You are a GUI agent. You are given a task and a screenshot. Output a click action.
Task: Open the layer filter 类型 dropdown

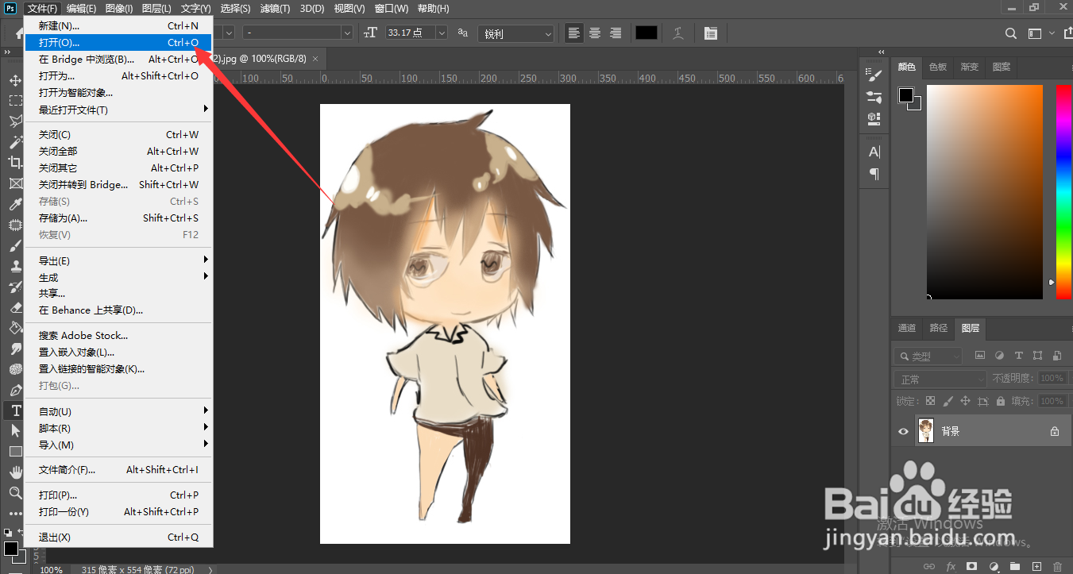[x=928, y=356]
